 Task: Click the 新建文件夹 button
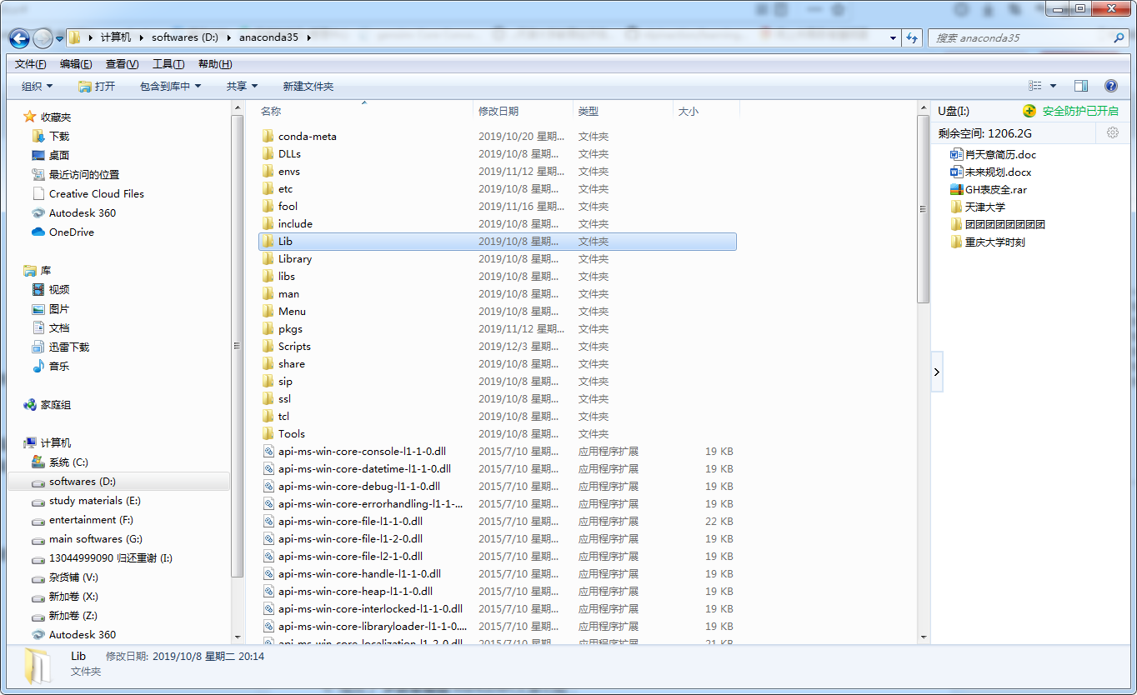(308, 85)
